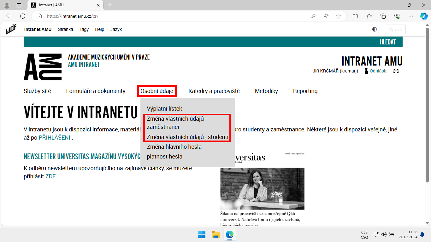
Task: Open Windows Start menu
Action: (x=202, y=234)
